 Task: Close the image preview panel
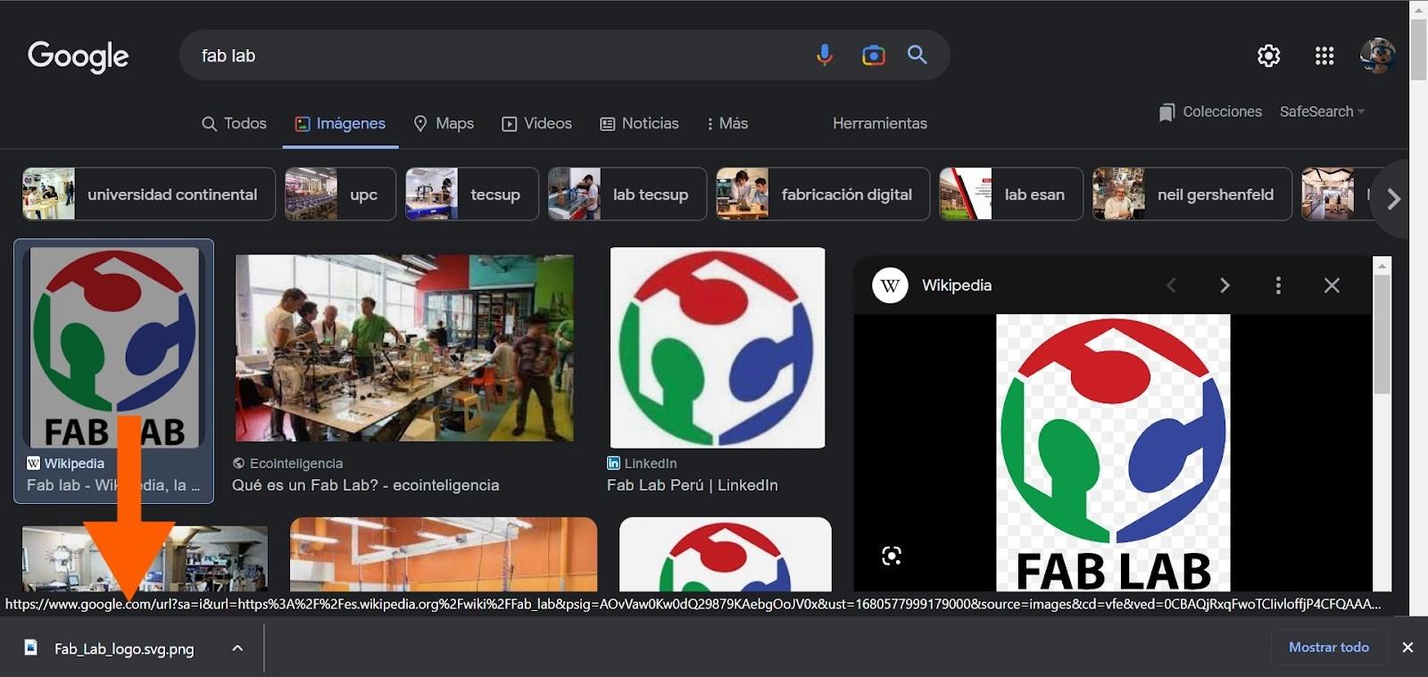[x=1332, y=285]
